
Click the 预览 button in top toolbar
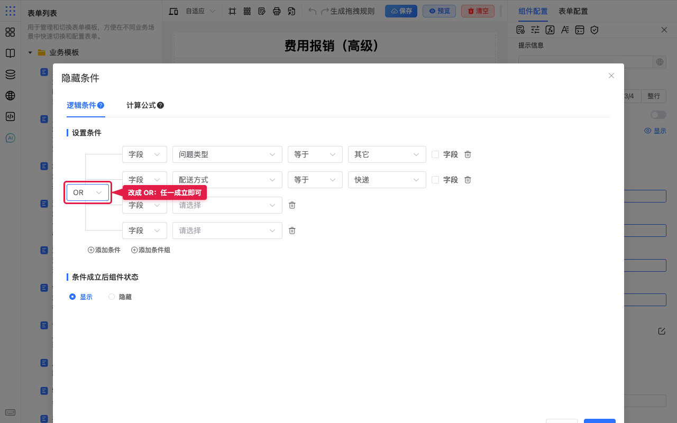[439, 11]
